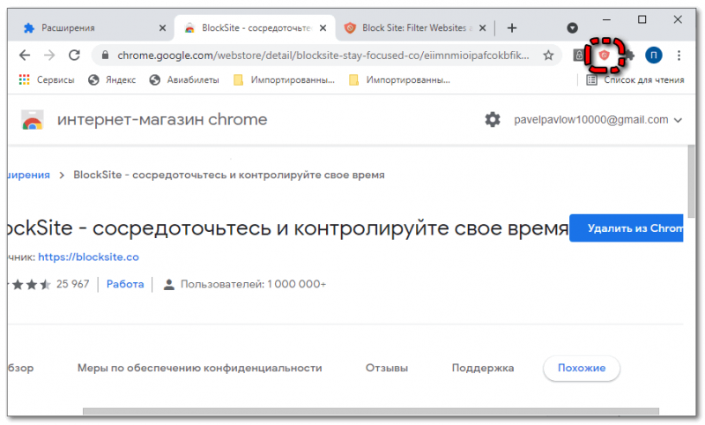
Task: Open https://blocksite.co developer link
Action: click(89, 257)
